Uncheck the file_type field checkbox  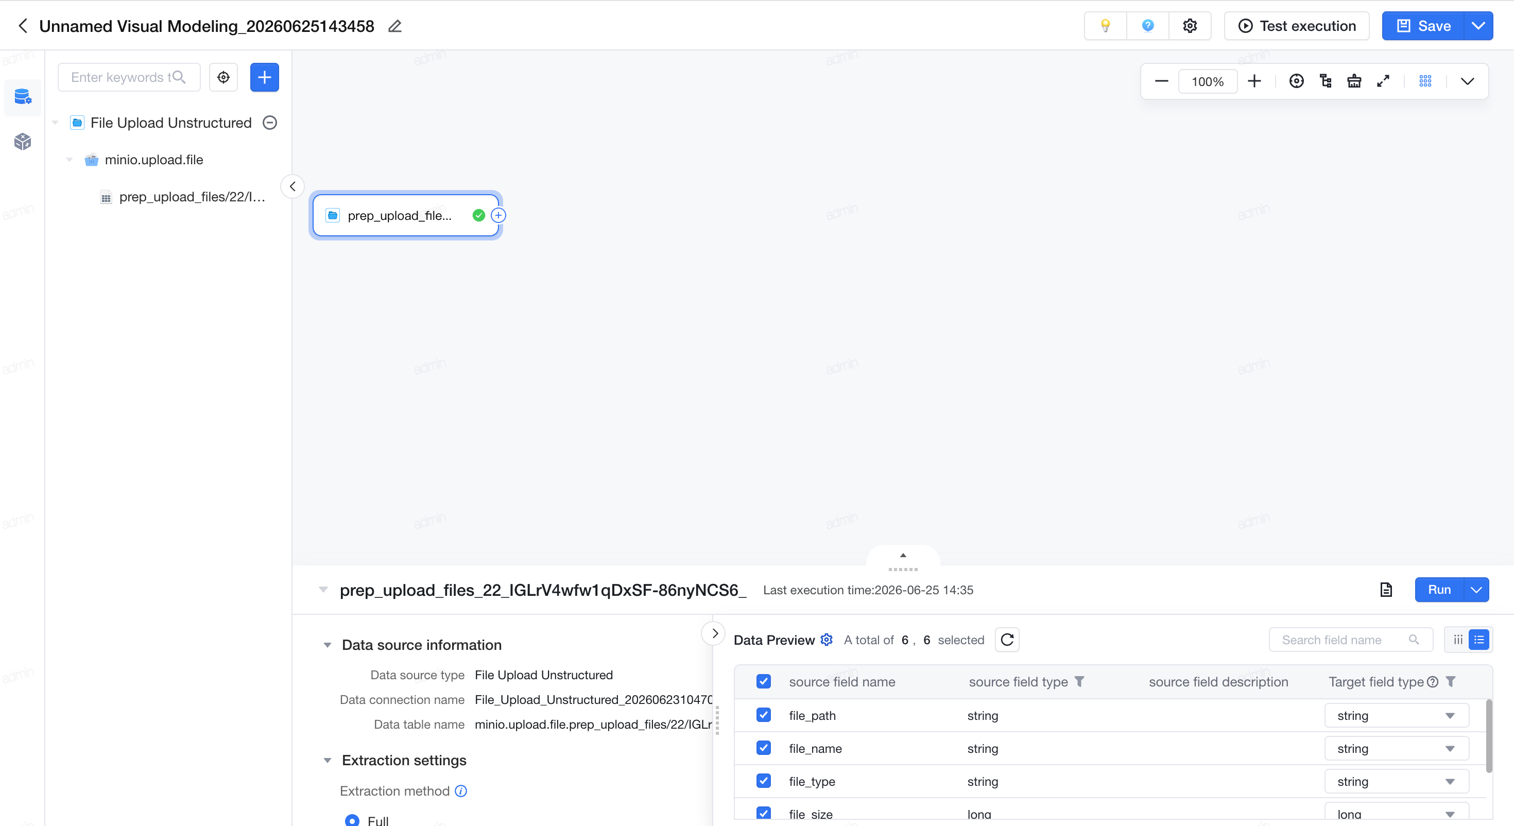[764, 781]
